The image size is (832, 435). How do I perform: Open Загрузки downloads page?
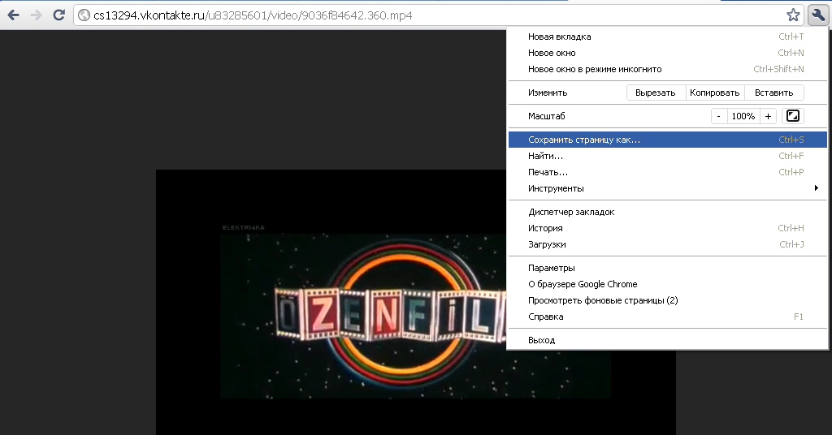point(668,244)
